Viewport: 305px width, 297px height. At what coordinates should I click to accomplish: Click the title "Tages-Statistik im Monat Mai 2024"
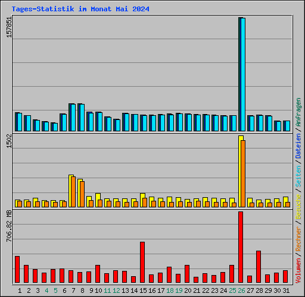80,9
